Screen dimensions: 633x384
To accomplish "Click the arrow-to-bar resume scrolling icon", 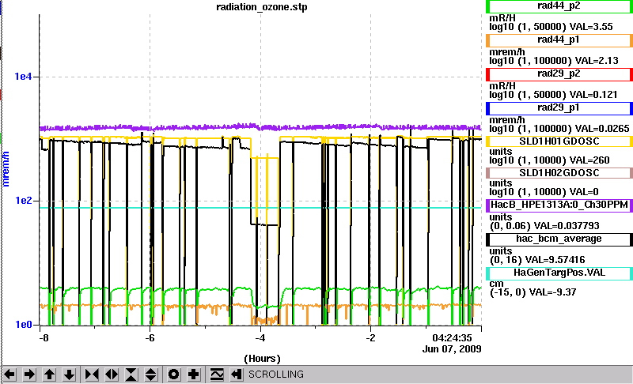I will pos(237,375).
